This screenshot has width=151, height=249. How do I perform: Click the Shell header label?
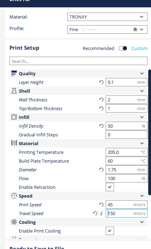(24, 91)
